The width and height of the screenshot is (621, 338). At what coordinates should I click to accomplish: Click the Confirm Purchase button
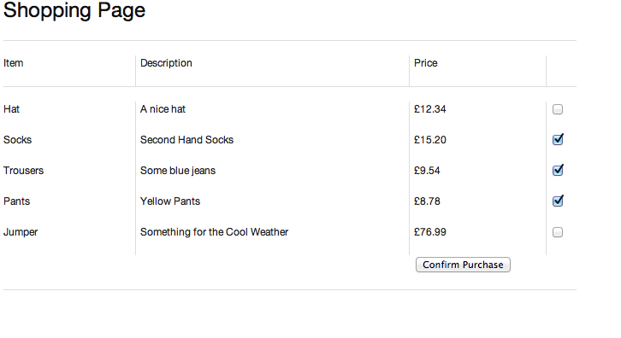(x=463, y=265)
